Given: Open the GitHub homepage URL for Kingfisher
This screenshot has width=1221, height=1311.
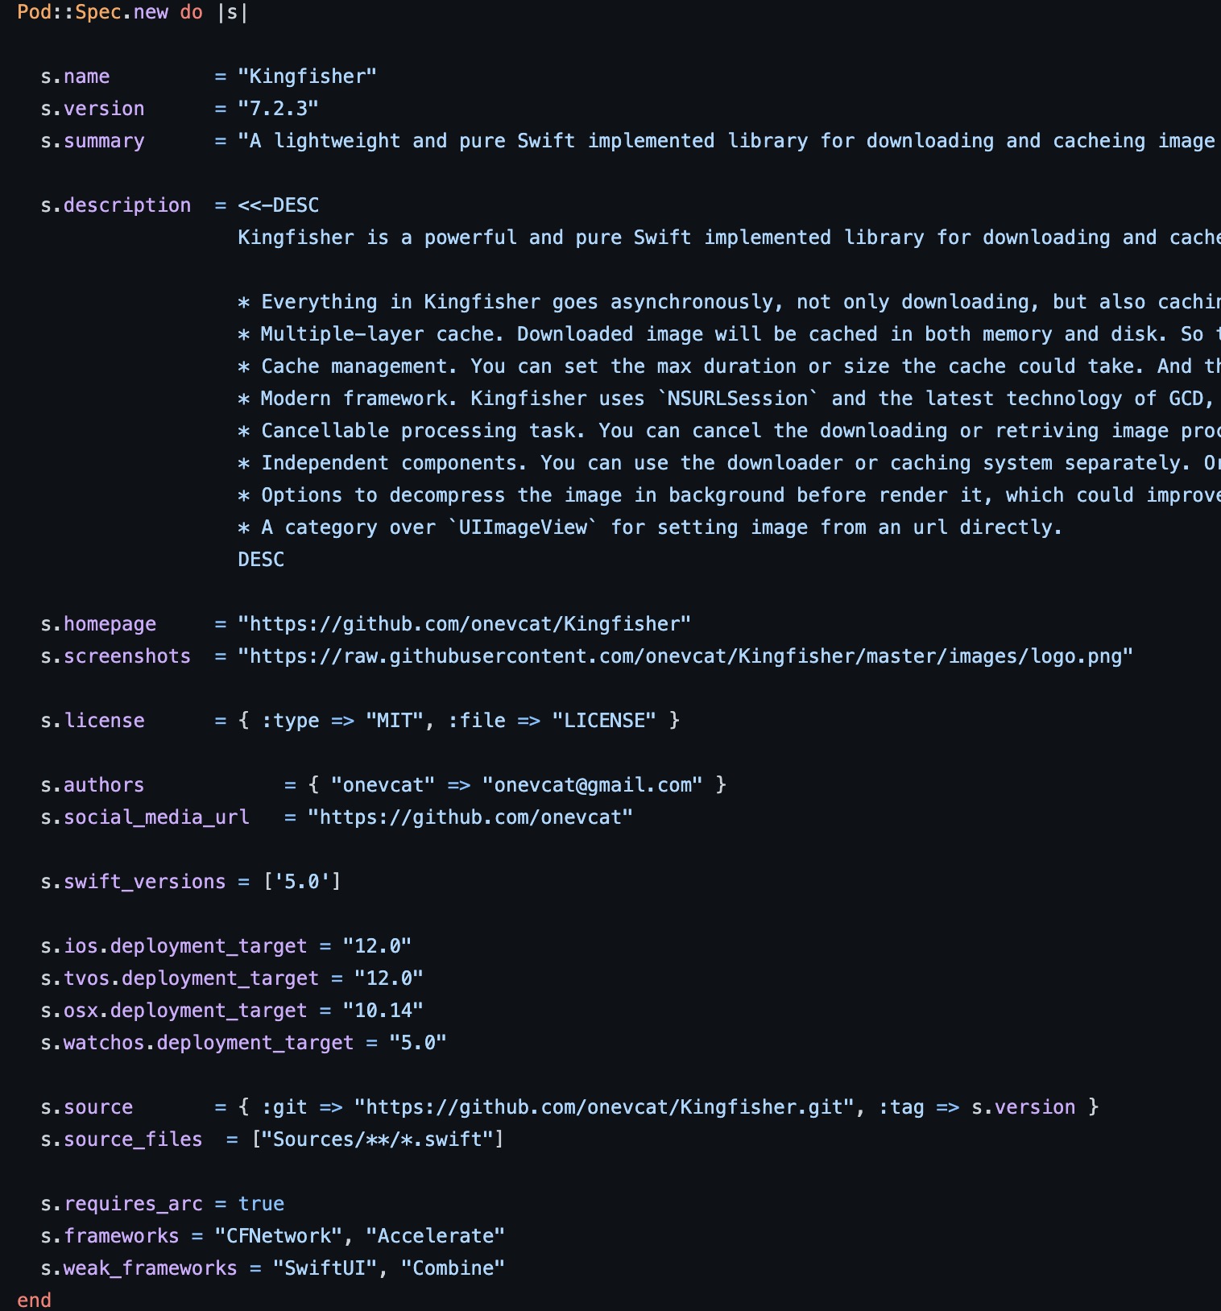Looking at the screenshot, I should tap(464, 624).
